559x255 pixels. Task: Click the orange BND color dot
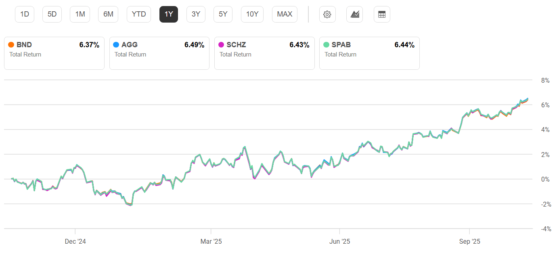coord(11,45)
